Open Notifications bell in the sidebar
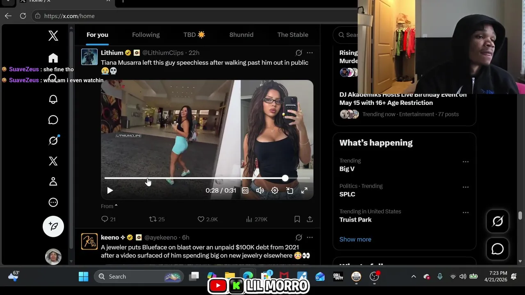The width and height of the screenshot is (525, 295). (x=53, y=99)
